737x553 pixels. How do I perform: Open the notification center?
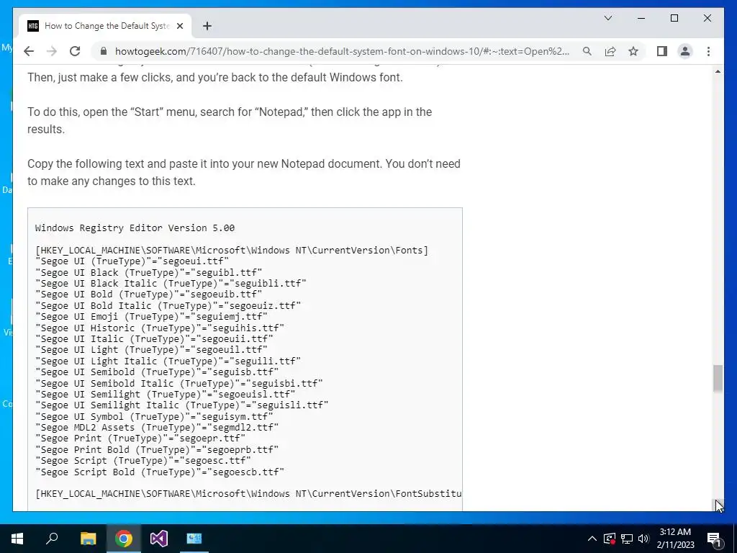[714, 539]
